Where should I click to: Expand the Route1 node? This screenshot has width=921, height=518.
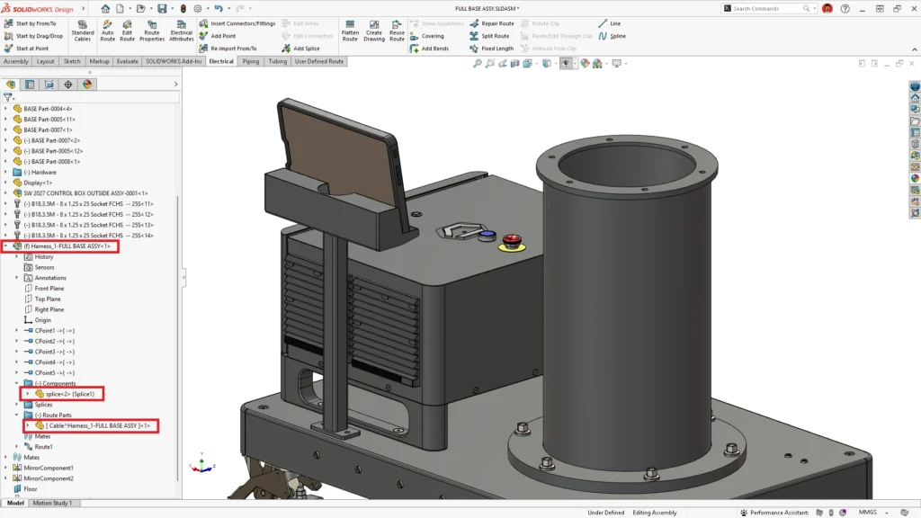[x=16, y=447]
